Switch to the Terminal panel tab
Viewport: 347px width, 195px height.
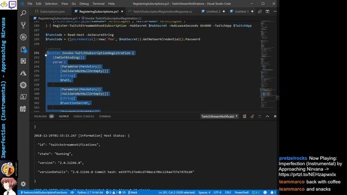click(105, 116)
